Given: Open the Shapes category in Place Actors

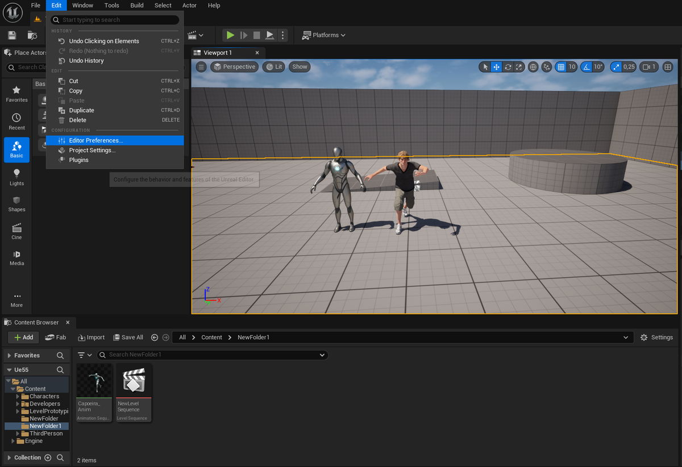Looking at the screenshot, I should click(x=16, y=204).
